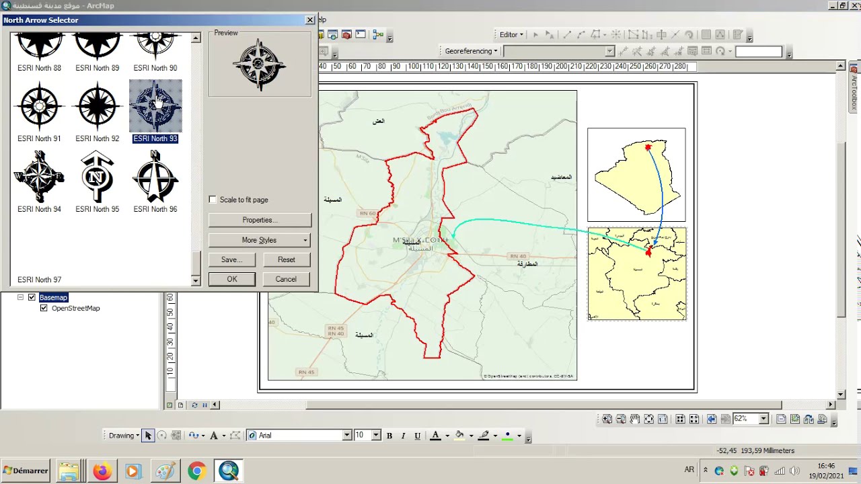Expand the More Styles dropdown button
Image resolution: width=861 pixels, height=484 pixels.
point(260,240)
